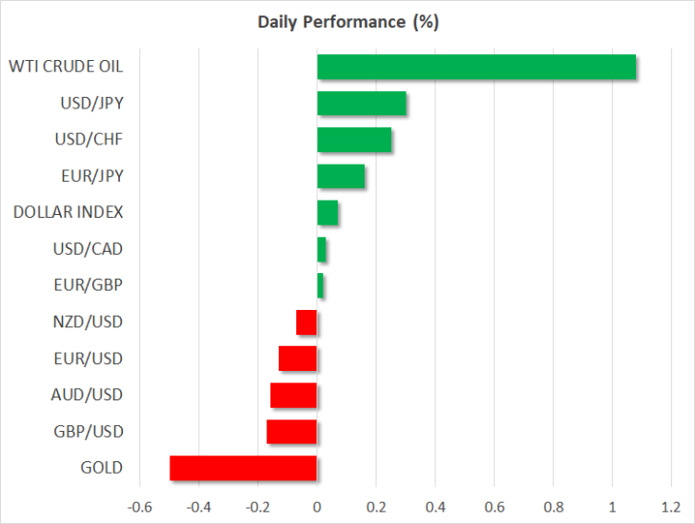The height and width of the screenshot is (524, 695).
Task: Click the 1.2 axis tick label
Action: (x=671, y=507)
